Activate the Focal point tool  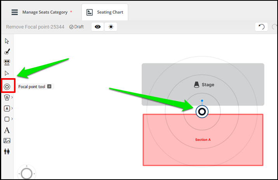pyautogui.click(x=7, y=87)
